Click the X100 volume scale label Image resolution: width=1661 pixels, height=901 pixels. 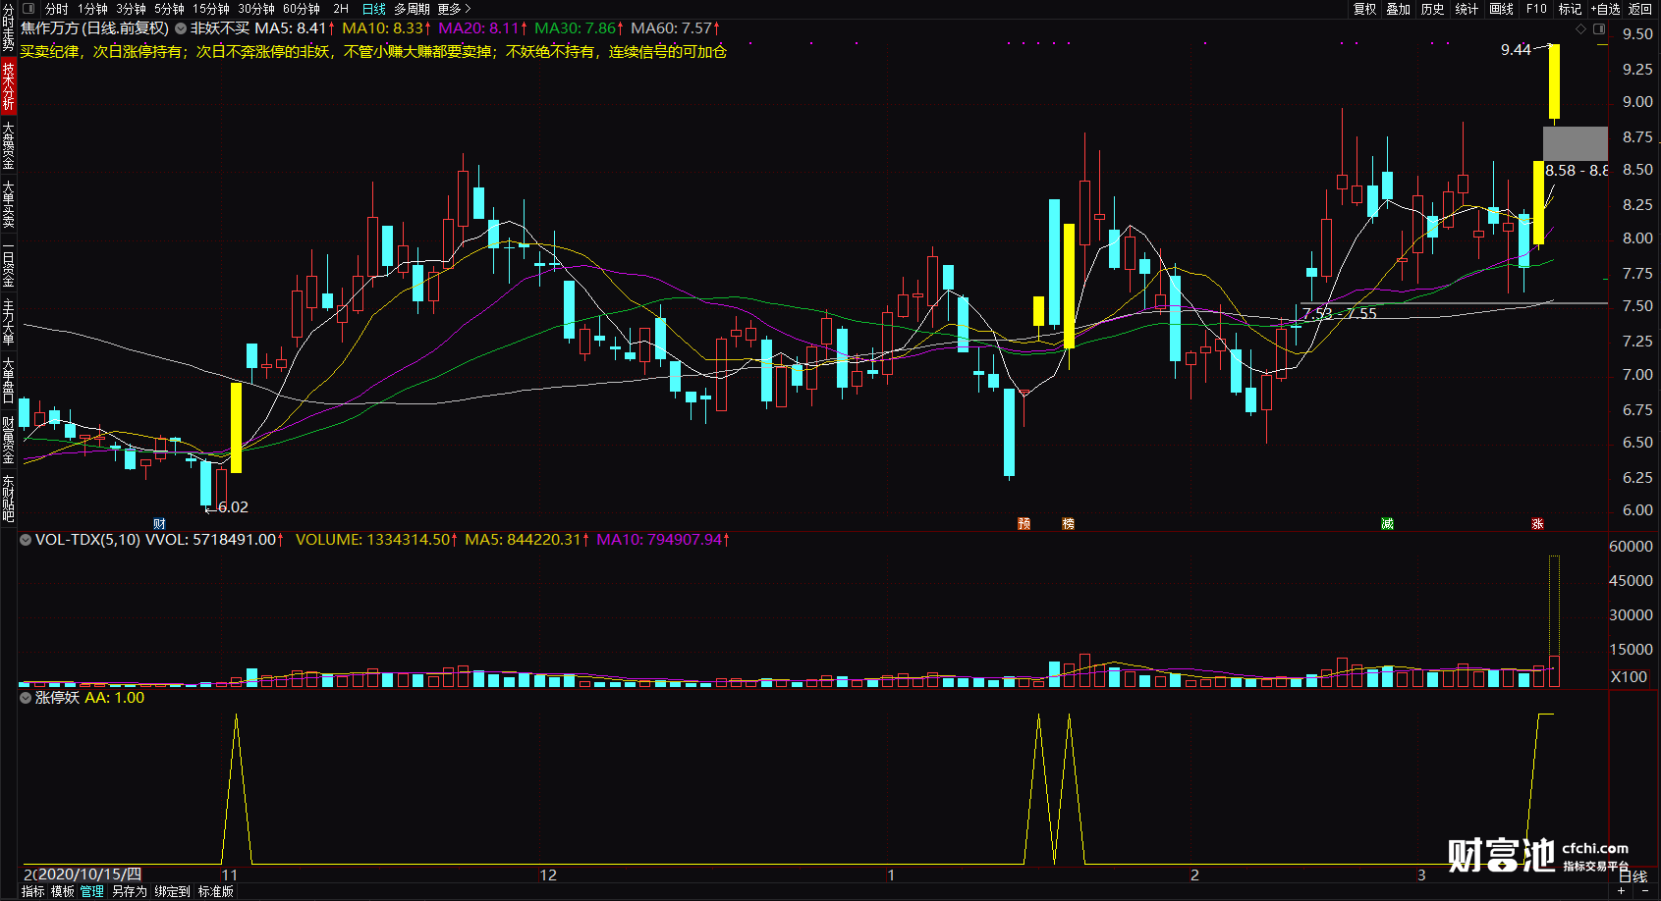(x=1629, y=677)
